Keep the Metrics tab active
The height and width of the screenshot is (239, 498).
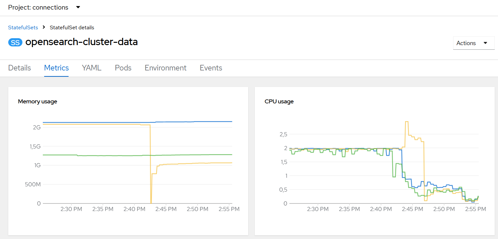pos(56,68)
